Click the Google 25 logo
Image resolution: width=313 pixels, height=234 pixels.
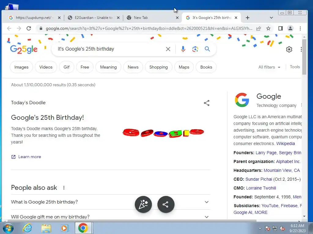point(24,49)
